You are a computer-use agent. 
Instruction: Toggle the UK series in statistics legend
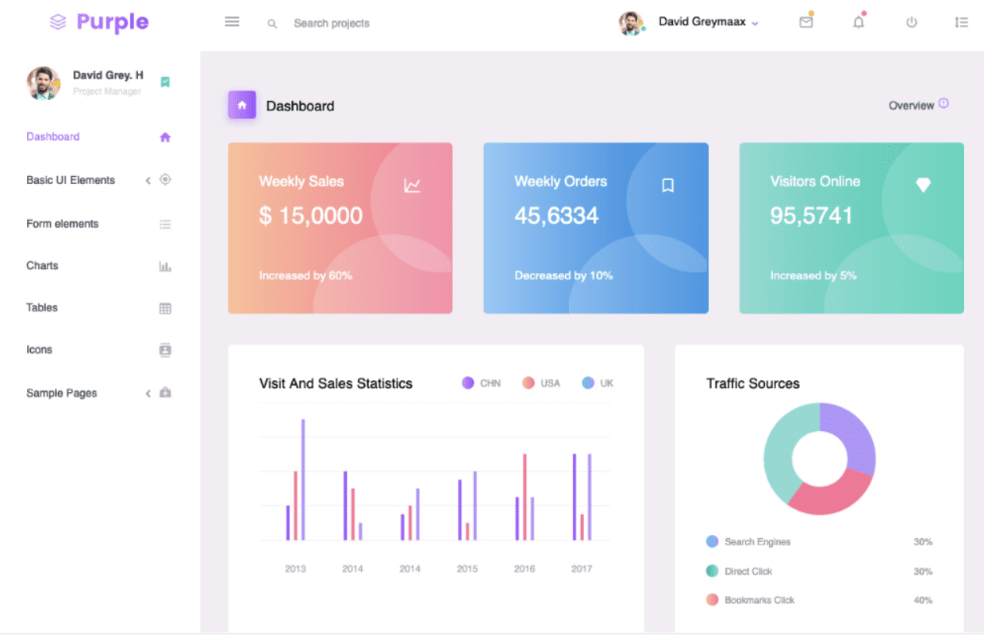(597, 383)
